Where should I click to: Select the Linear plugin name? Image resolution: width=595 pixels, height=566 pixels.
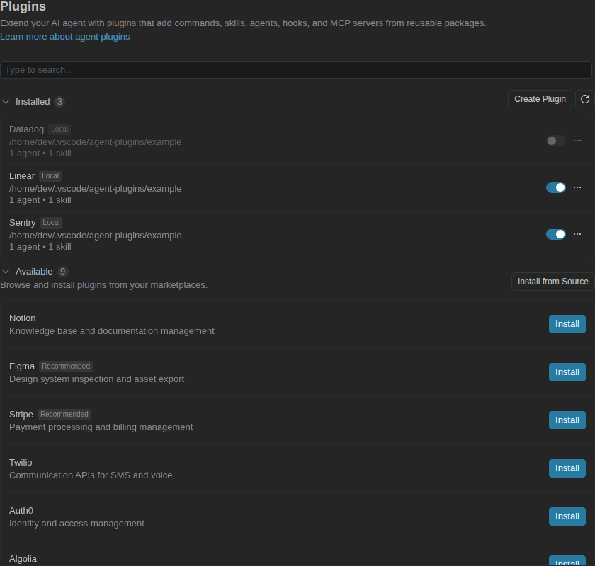tap(22, 176)
